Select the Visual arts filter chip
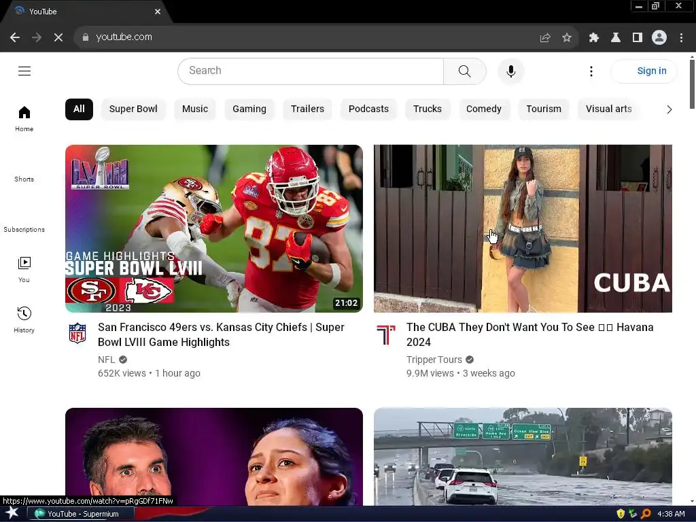The width and height of the screenshot is (696, 522). click(x=608, y=109)
